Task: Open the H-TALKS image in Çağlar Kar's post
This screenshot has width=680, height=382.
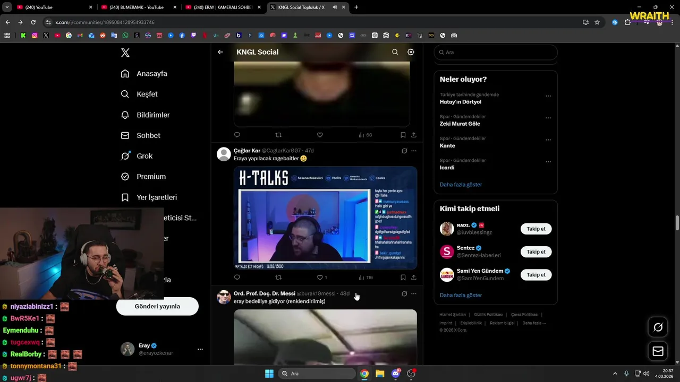Action: [325, 218]
